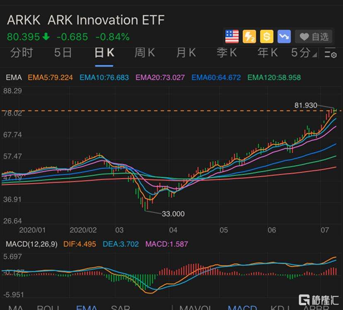This screenshot has width=343, height=310.
Task: Switch to 月K monthly tab
Action: [186, 53]
